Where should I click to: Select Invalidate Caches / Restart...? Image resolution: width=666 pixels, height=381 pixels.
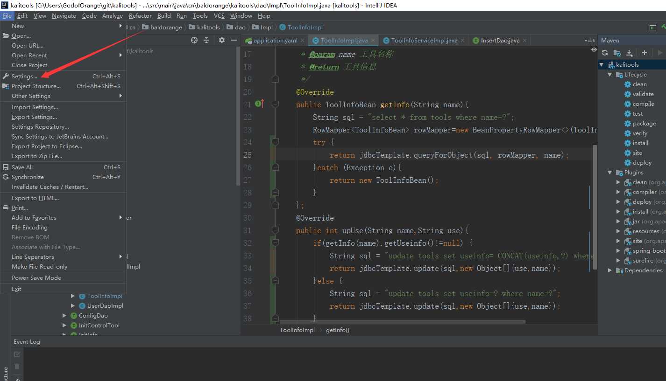point(63,187)
